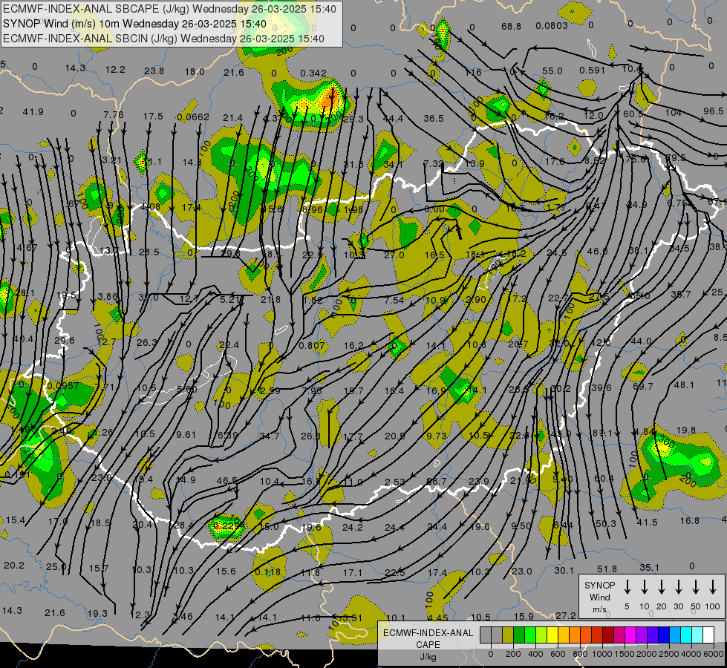This screenshot has width=727, height=668.
Task: Click the 6000 tick on CAPE scale
Action: click(714, 654)
